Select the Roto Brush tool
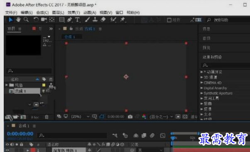The width and height of the screenshot is (250, 152). tap(113, 20)
